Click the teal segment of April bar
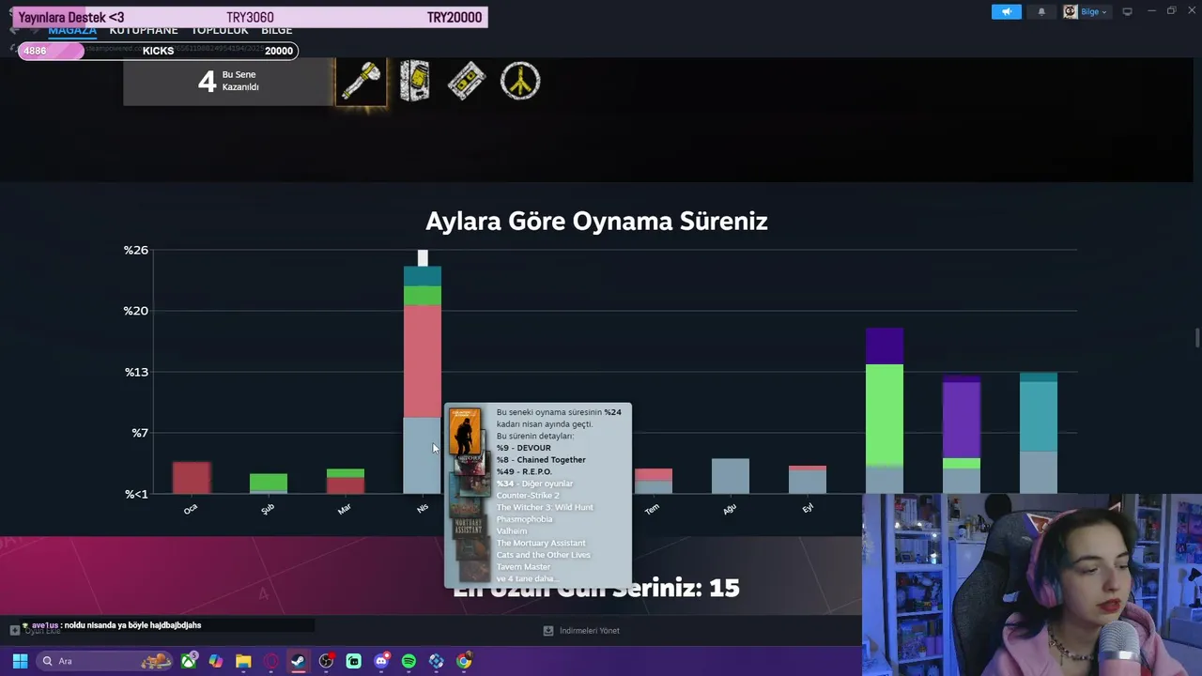1202x676 pixels. 423,276
